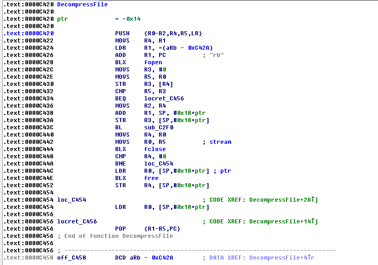Follow CODE XREF DecompressFile+14
378x265 pixels.
click(284, 221)
